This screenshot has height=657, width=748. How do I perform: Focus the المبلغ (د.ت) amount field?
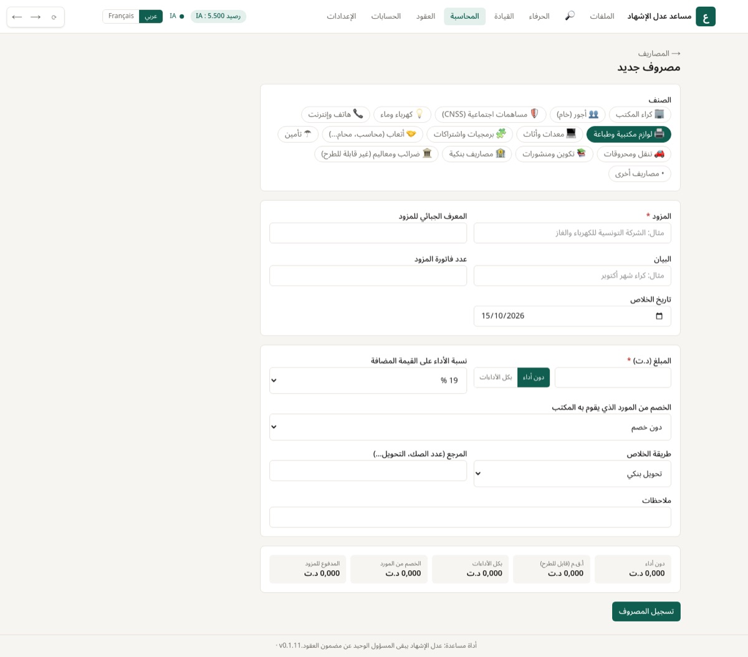click(x=613, y=377)
